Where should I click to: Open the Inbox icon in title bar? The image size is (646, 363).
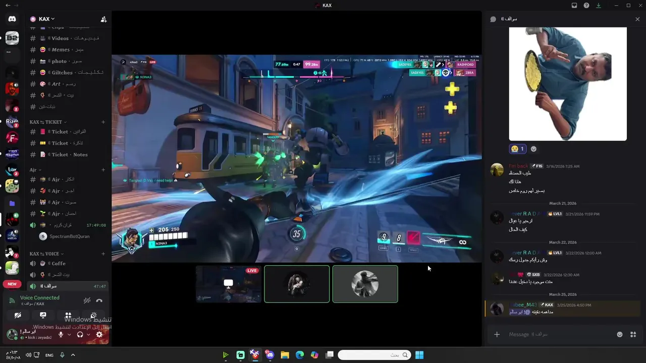click(574, 6)
